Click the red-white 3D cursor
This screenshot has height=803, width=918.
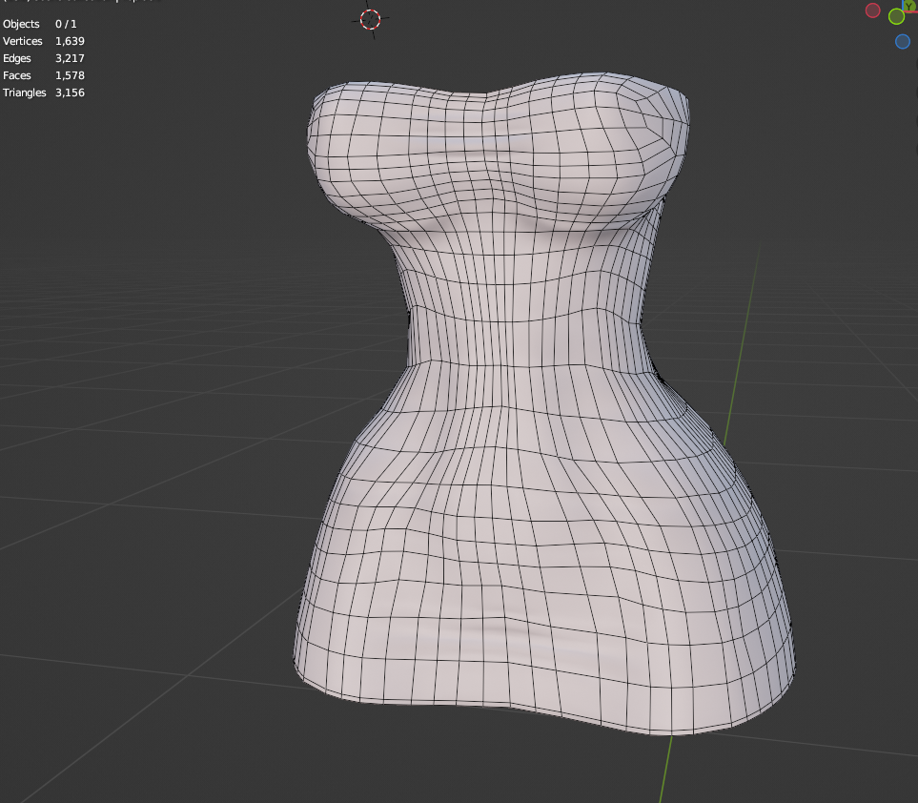point(370,19)
